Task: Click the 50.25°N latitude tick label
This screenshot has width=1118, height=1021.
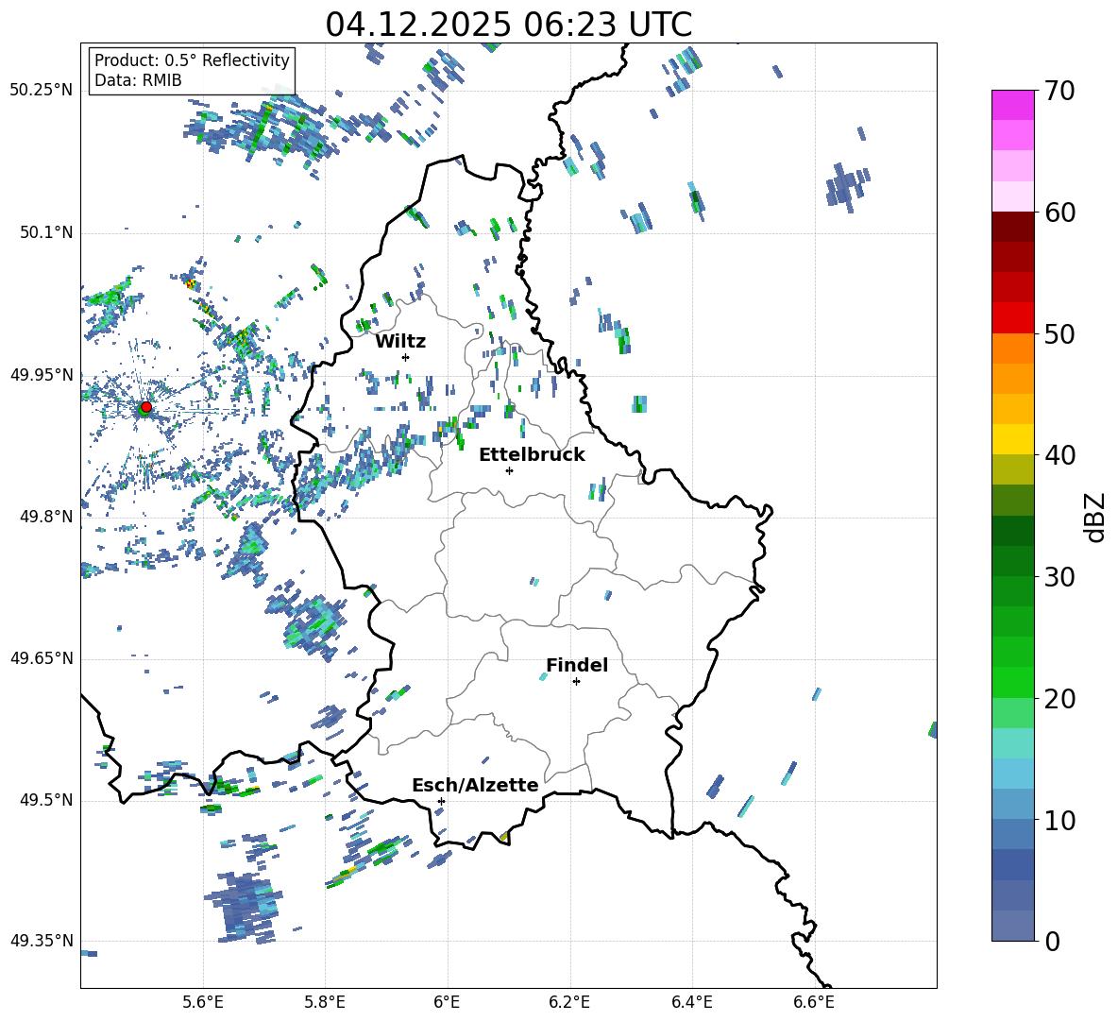Action: click(42, 90)
